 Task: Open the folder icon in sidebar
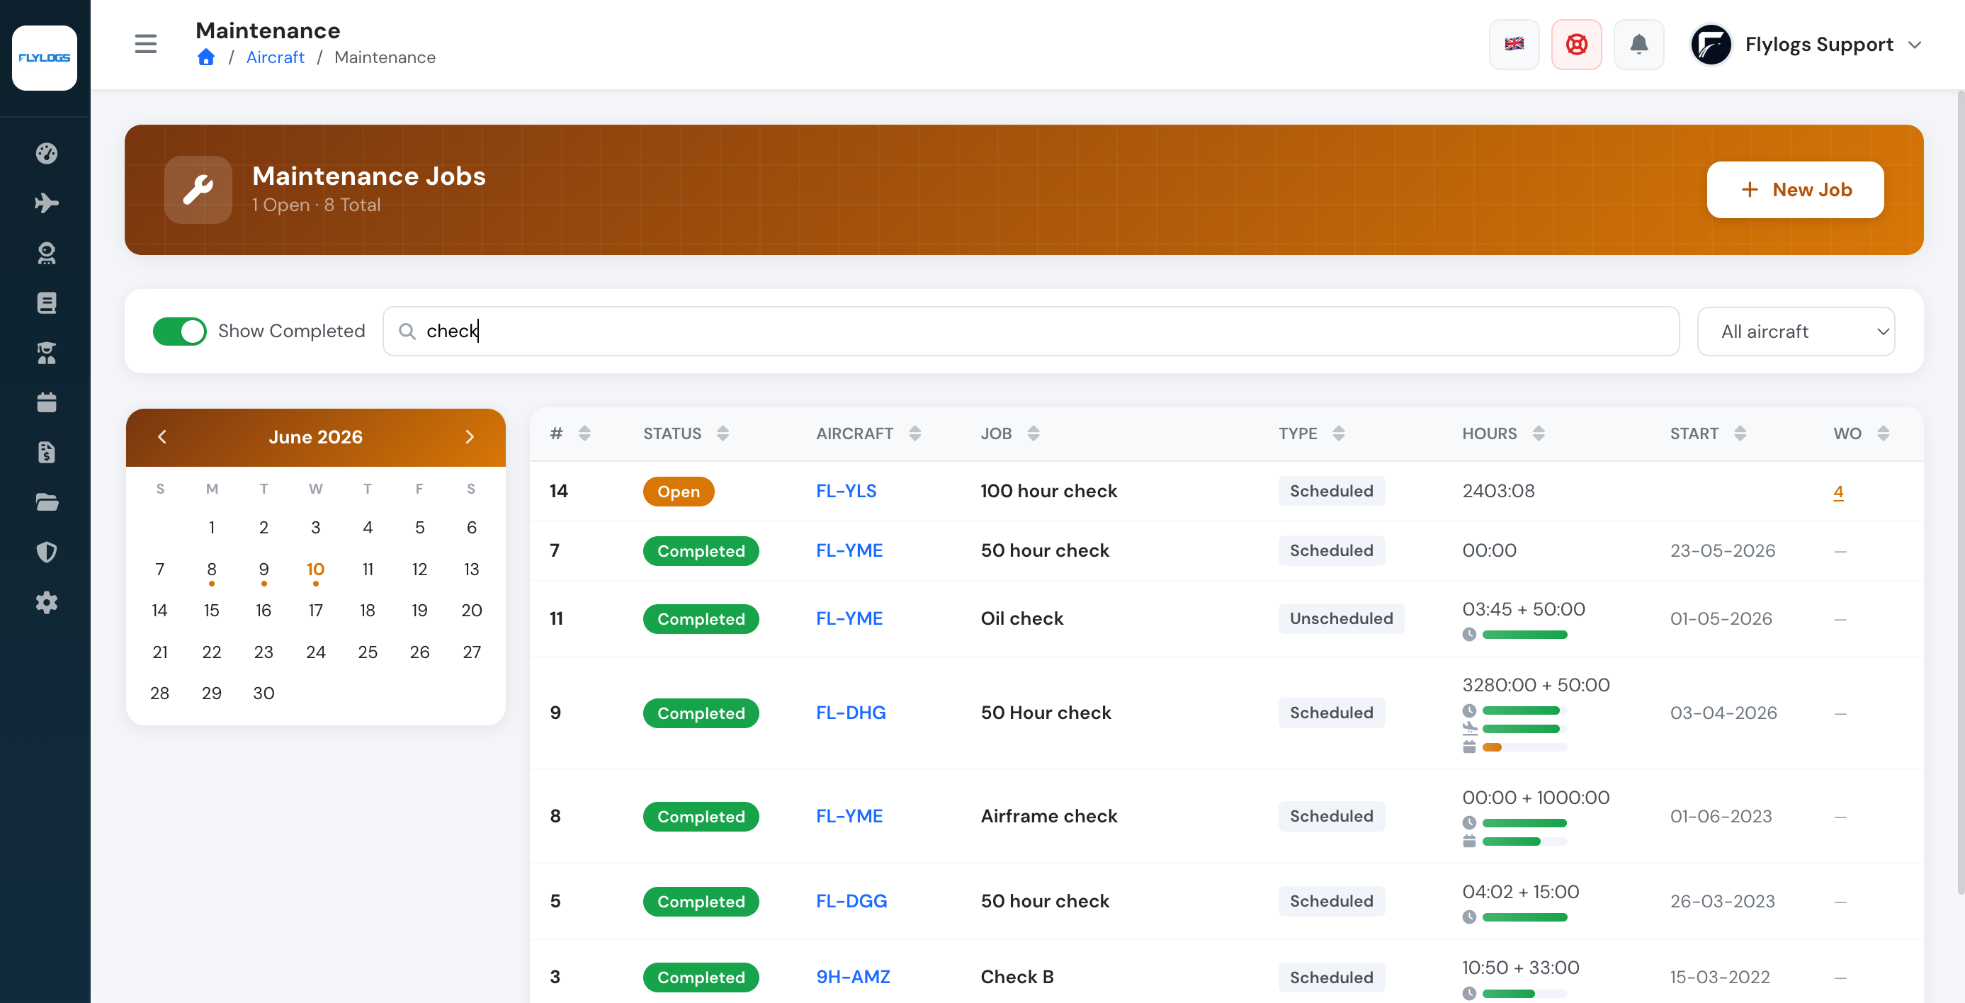pos(47,502)
